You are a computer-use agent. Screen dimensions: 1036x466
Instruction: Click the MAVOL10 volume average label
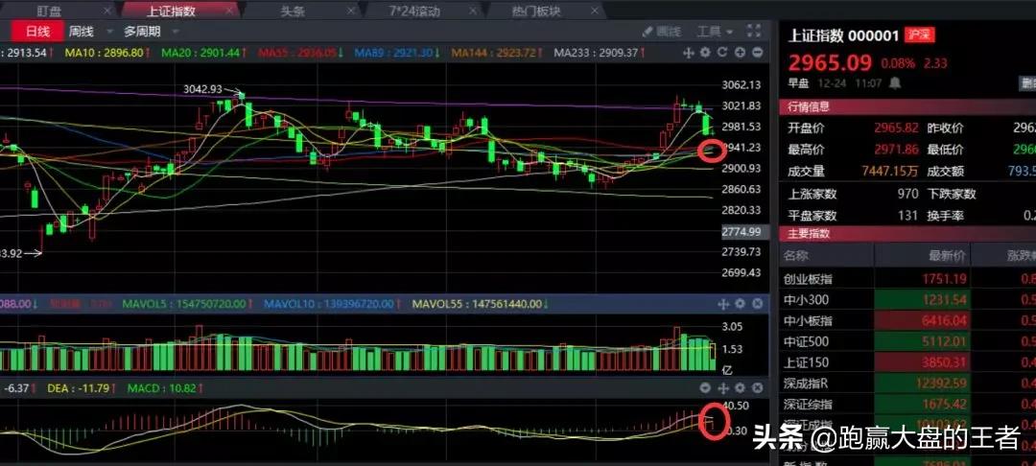pos(332,304)
